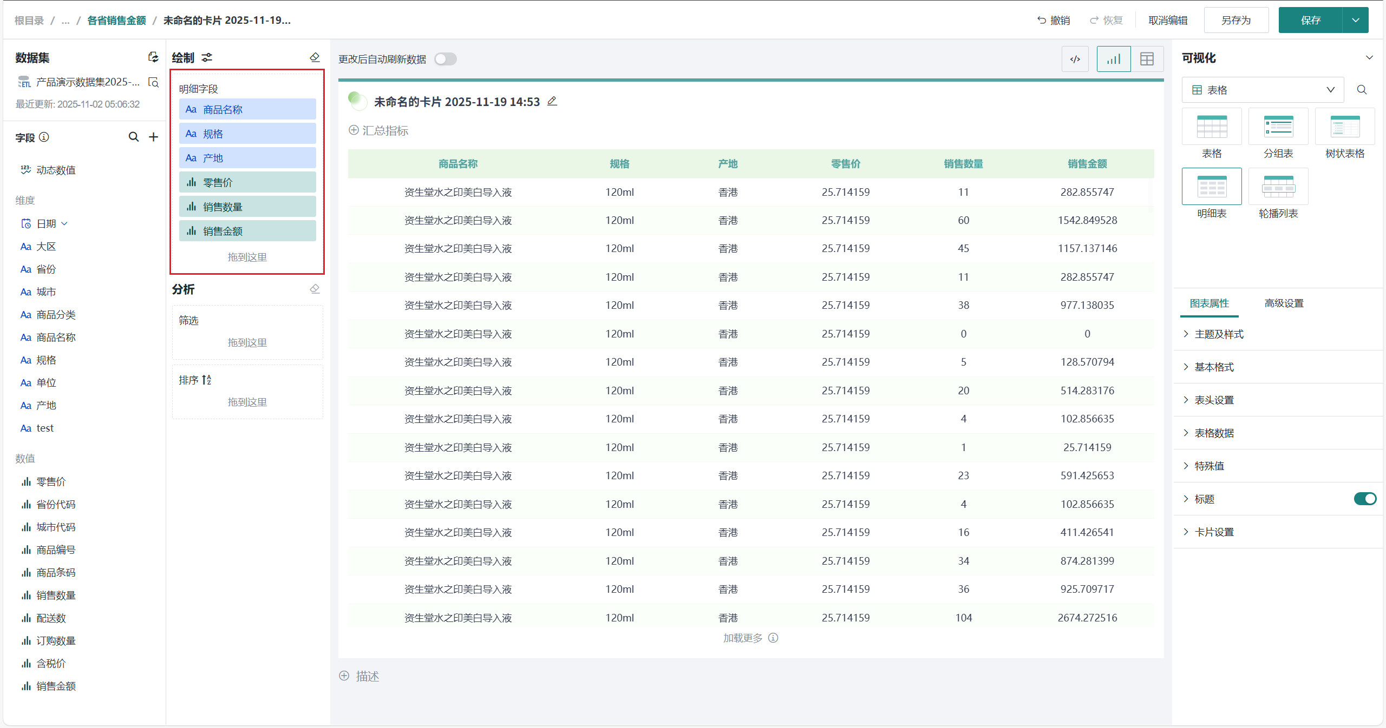Clear the 绘制 section with eraser icon

tap(315, 57)
